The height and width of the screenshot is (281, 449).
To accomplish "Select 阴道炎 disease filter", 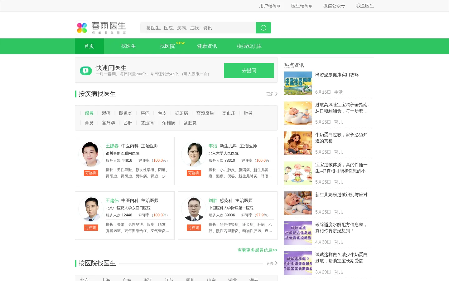I will (126, 113).
